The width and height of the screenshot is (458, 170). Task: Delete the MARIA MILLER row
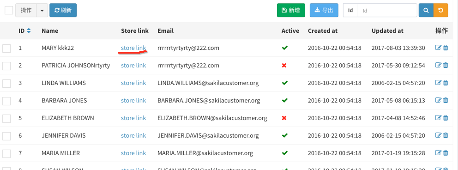tap(446, 153)
